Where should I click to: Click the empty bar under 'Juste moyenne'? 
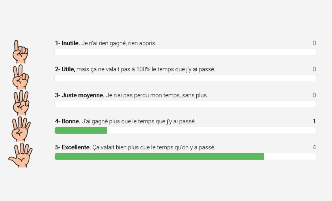click(x=185, y=104)
